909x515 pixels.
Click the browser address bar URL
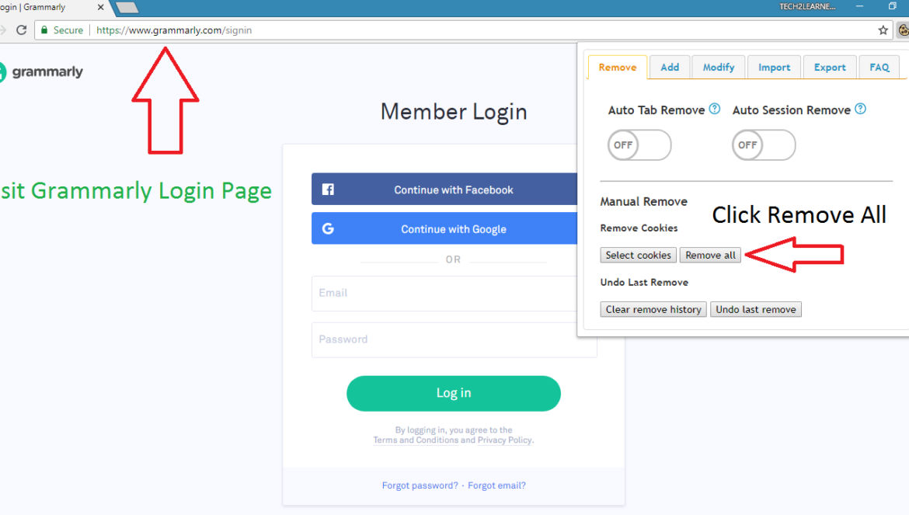(x=174, y=30)
